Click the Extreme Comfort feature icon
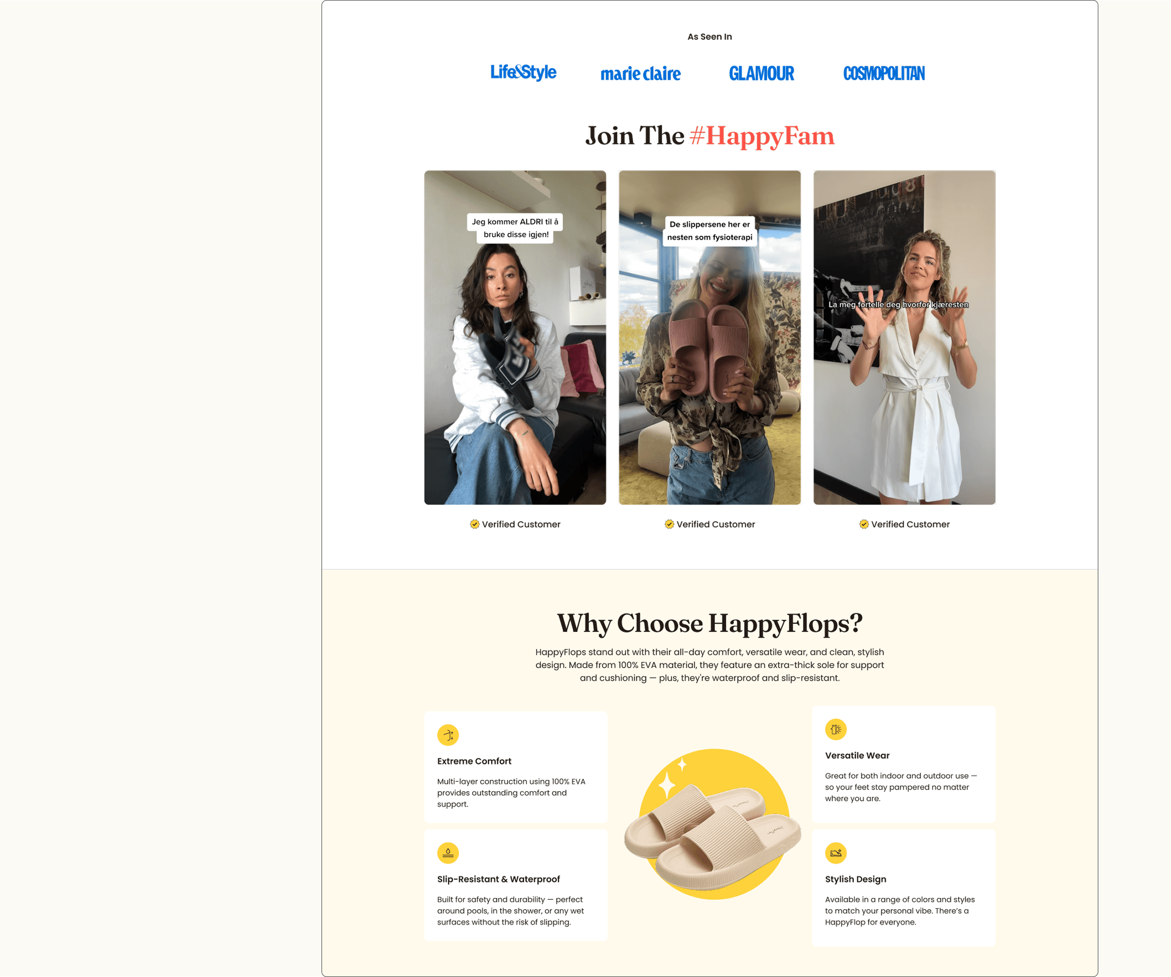This screenshot has width=1171, height=977. point(448,735)
